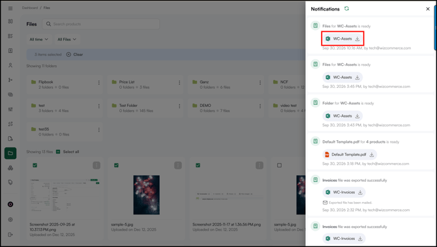Screen dimensions: 437x247
Task: Click the Files breadcrumb
Action: 47,8
